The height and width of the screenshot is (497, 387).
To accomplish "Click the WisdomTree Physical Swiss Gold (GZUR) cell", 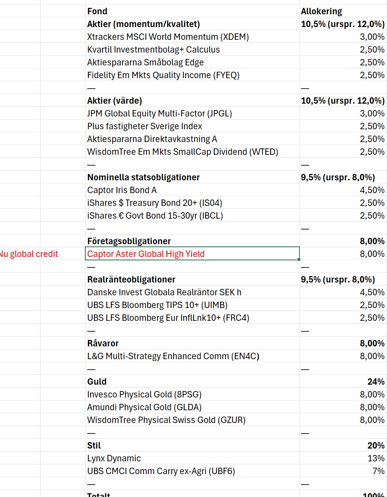I will coord(166,420).
